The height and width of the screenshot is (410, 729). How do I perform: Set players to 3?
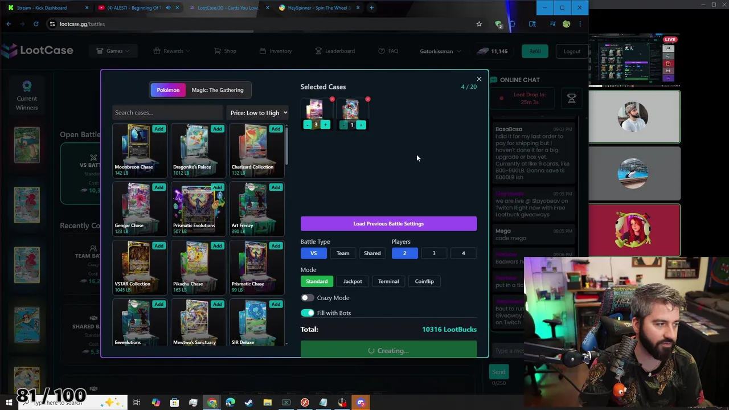(434, 253)
